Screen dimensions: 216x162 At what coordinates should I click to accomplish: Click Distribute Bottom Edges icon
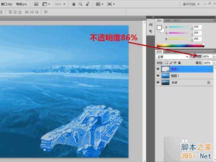pos(19,12)
